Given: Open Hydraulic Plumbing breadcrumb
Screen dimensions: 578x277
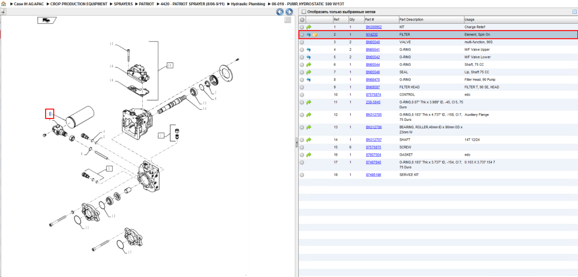Looking at the screenshot, I should pos(248,3).
